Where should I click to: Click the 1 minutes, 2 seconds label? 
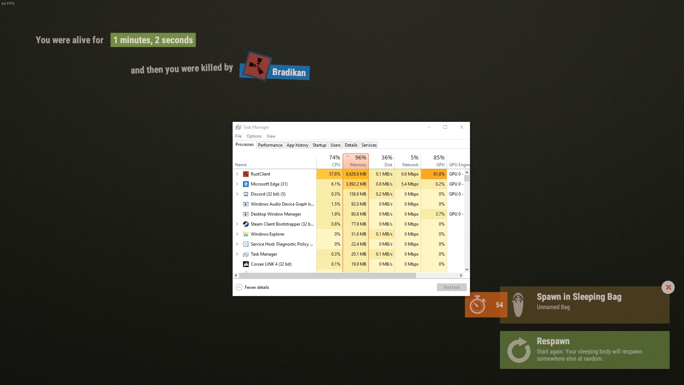pos(153,40)
